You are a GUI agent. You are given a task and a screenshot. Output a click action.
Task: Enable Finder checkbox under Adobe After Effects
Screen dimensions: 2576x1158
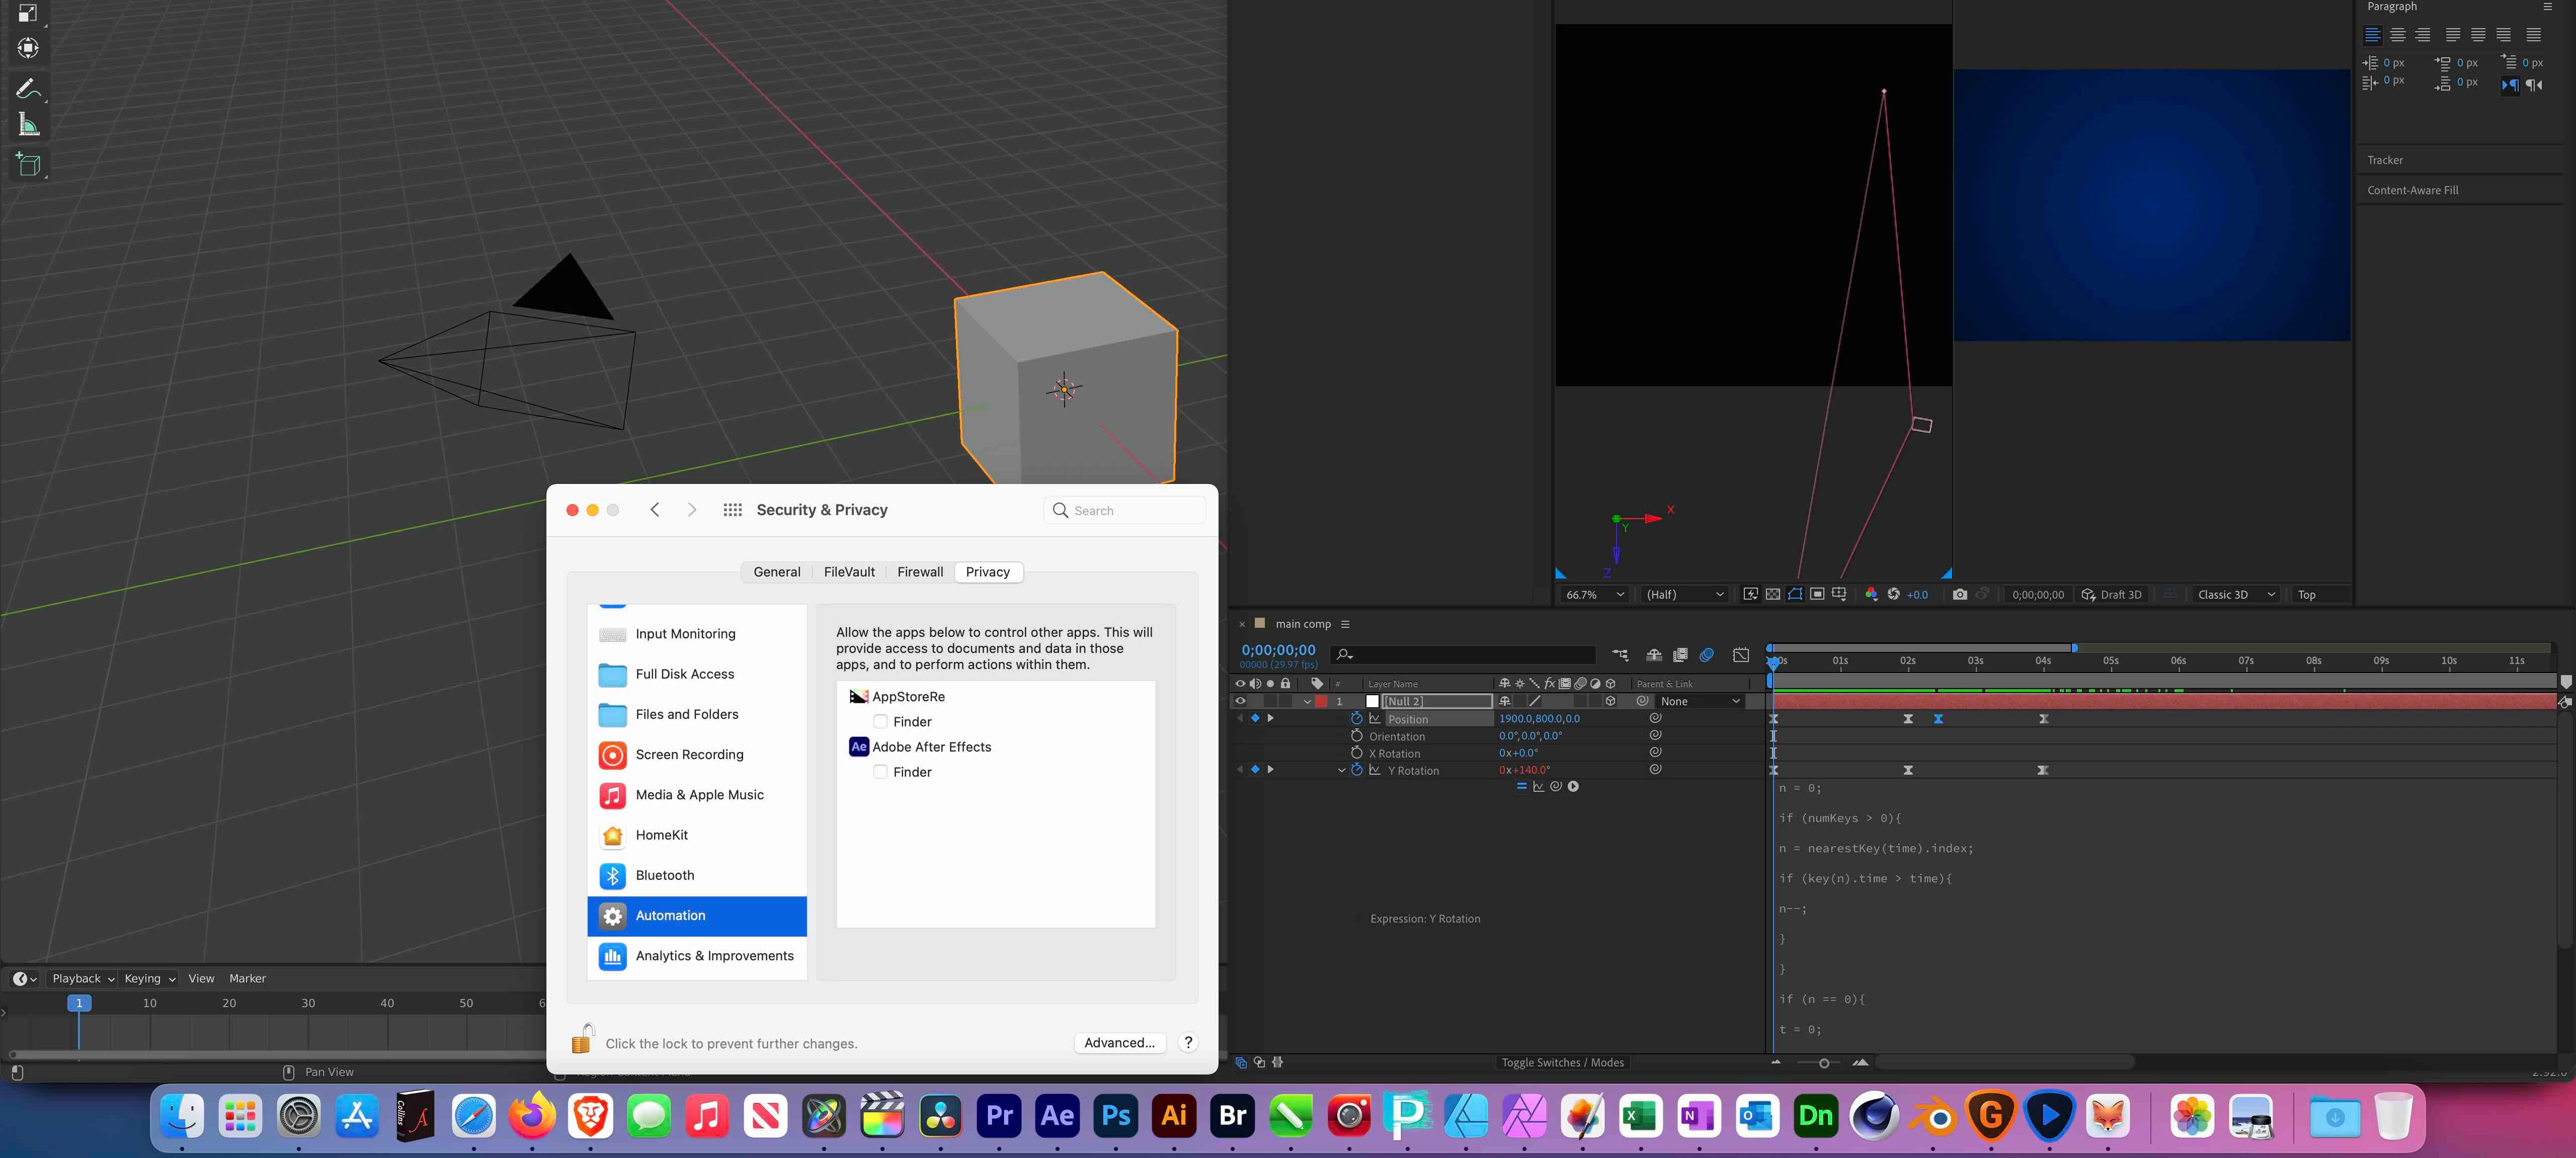click(x=880, y=772)
